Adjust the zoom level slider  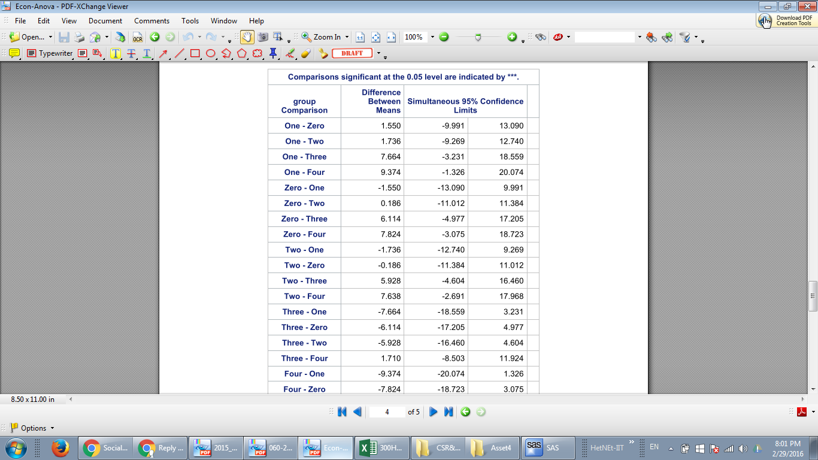tap(478, 37)
